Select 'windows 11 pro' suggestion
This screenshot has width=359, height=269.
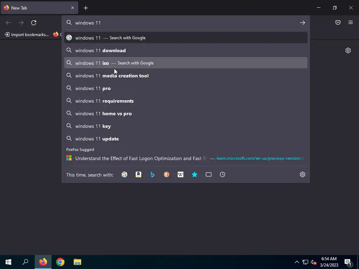186,88
